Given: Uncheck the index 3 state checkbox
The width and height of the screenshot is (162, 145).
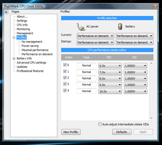Looking at the screenshot, I should pos(65,84).
